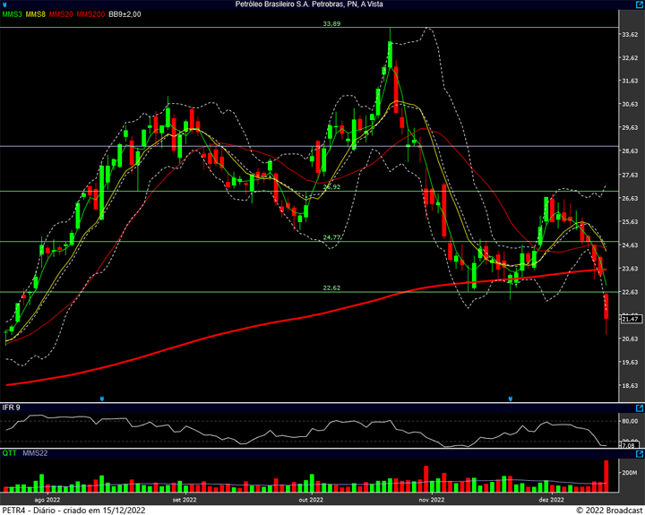Click the Petróleo Brasileiro S.A. Petrobras title bar

(322, 4)
